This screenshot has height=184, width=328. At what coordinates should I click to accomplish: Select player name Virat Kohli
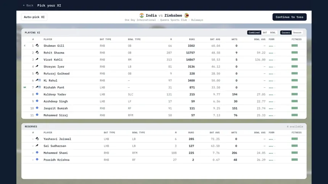(53, 60)
